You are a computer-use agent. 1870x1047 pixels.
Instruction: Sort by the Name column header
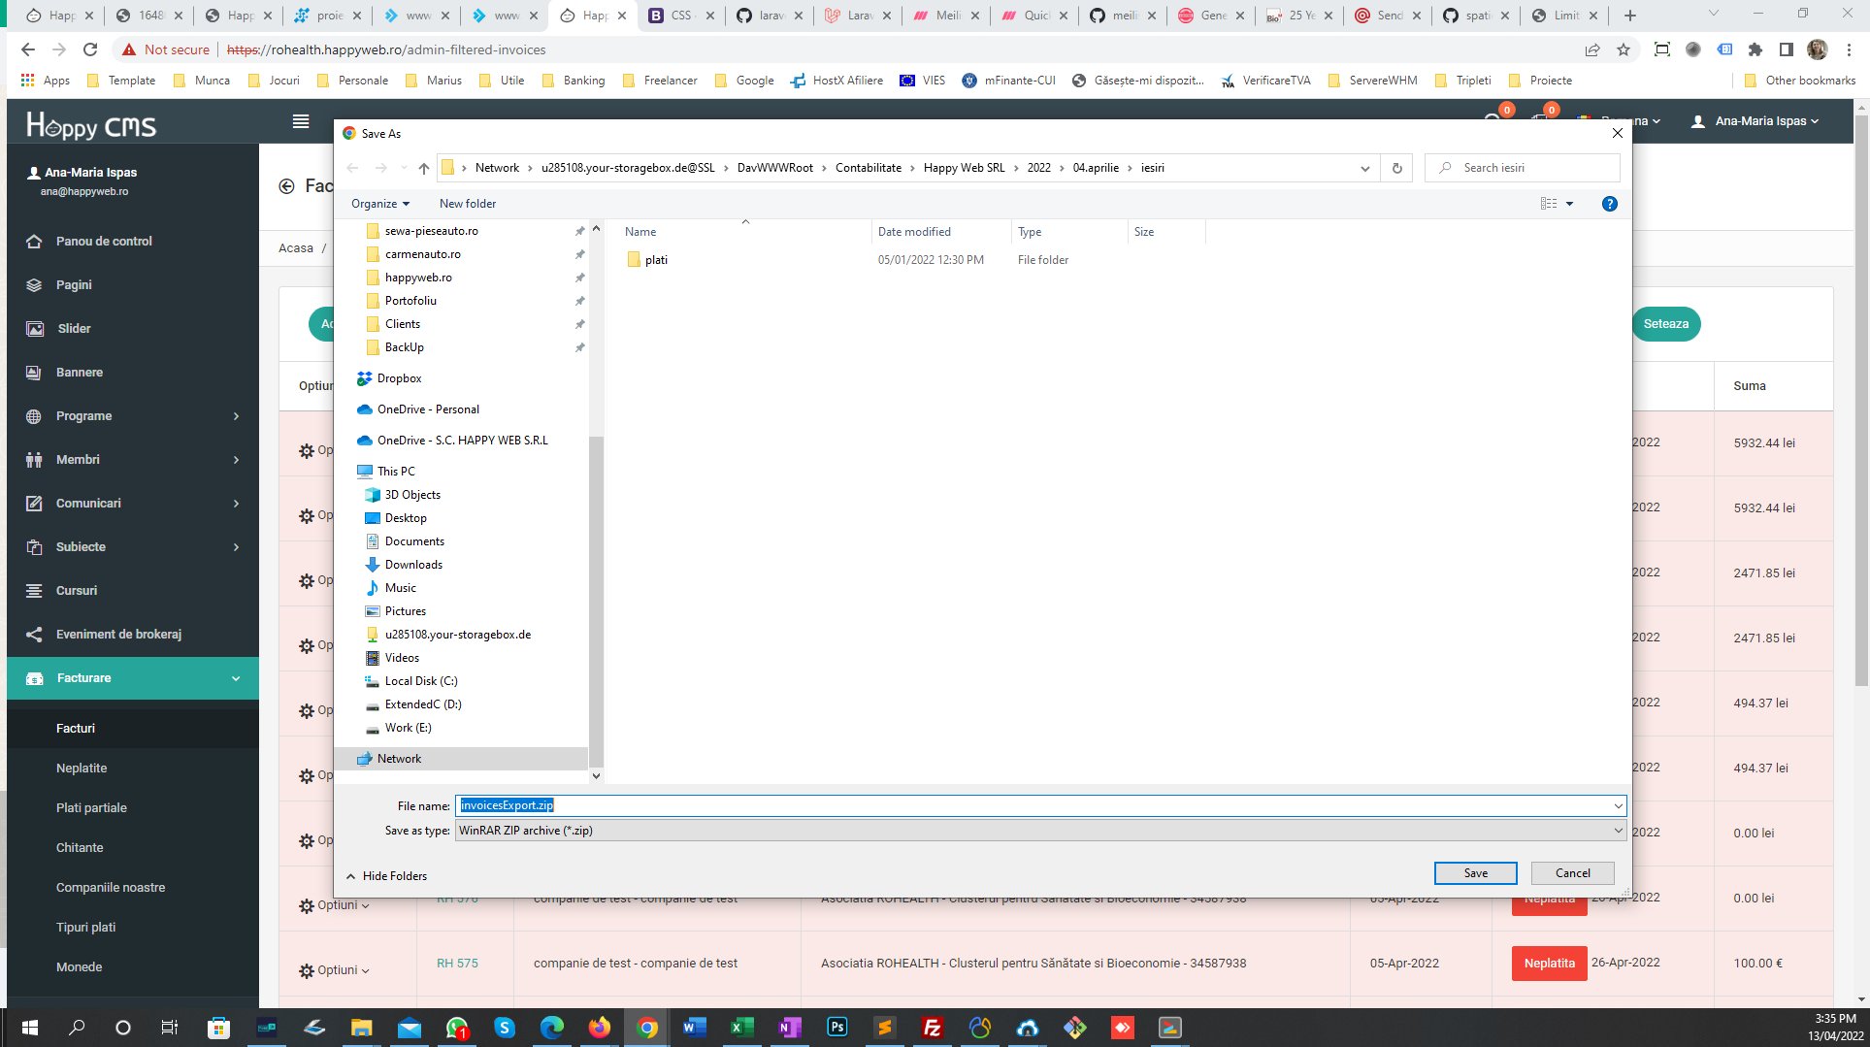point(640,232)
